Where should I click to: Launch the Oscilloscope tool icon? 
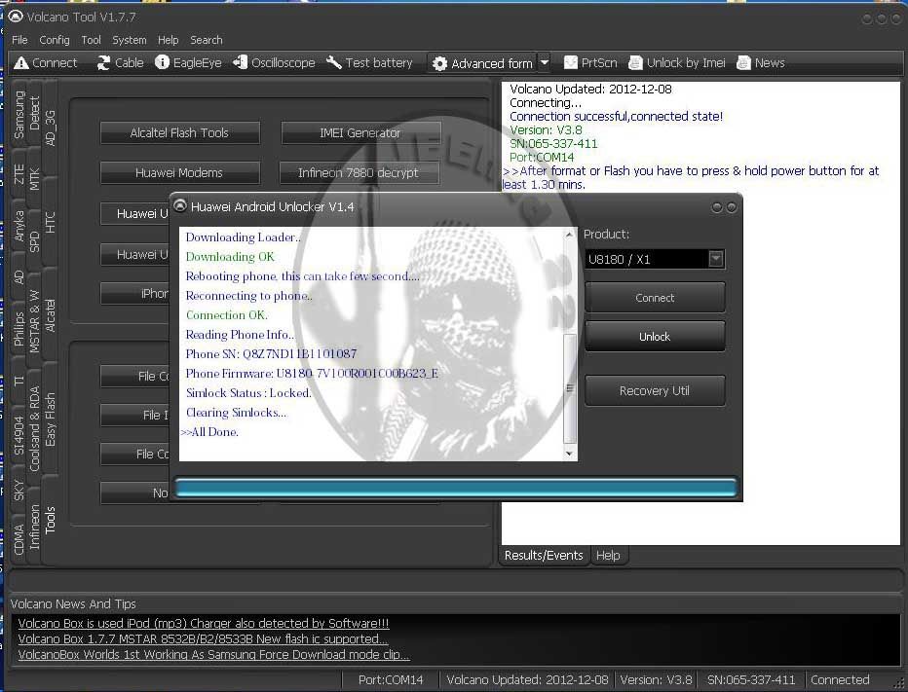(240, 62)
